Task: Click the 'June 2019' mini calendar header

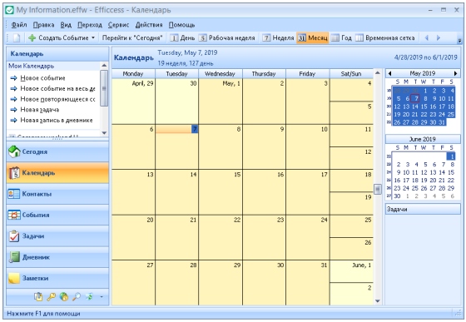Action: pos(423,139)
